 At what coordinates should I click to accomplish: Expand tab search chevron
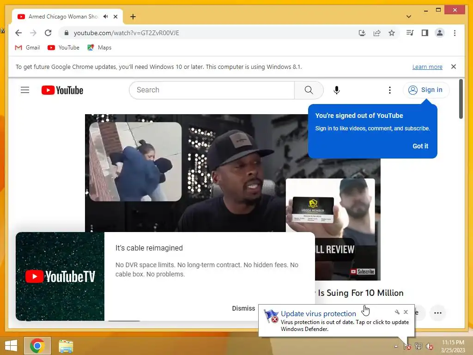tap(409, 17)
